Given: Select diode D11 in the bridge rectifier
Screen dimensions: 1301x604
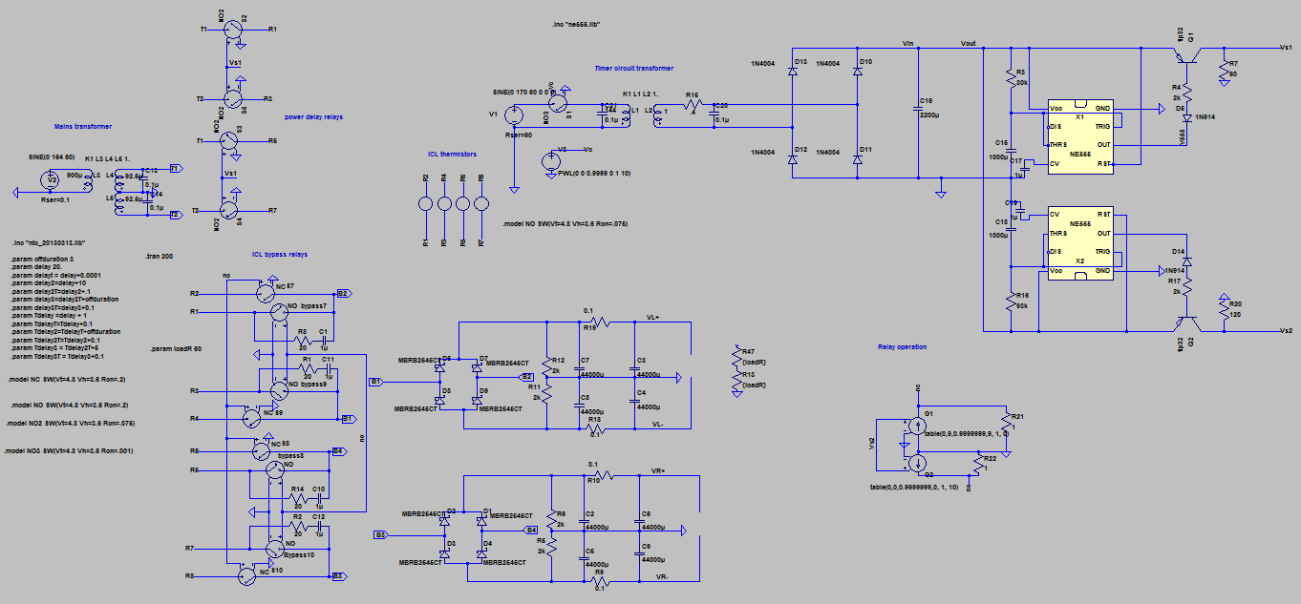Looking at the screenshot, I should pyautogui.click(x=857, y=159).
